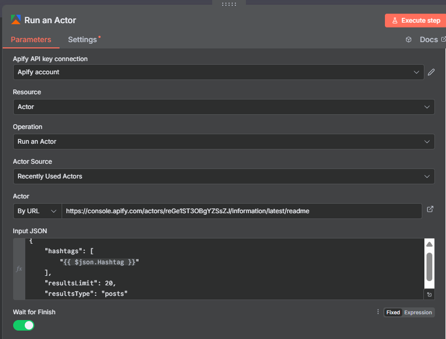The image size is (446, 339).
Task: Click the Input JSON label
Action: click(30, 231)
